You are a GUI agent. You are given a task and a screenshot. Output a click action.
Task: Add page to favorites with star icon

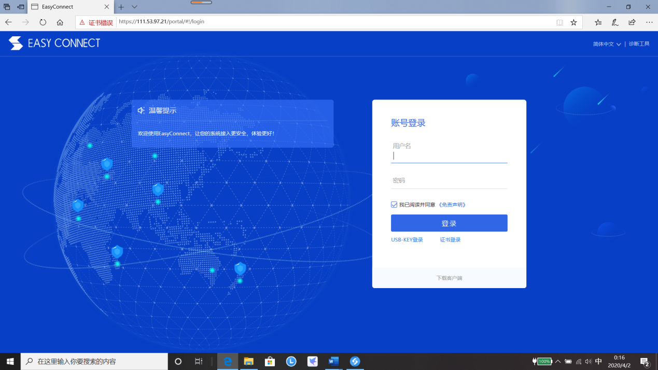573,23
